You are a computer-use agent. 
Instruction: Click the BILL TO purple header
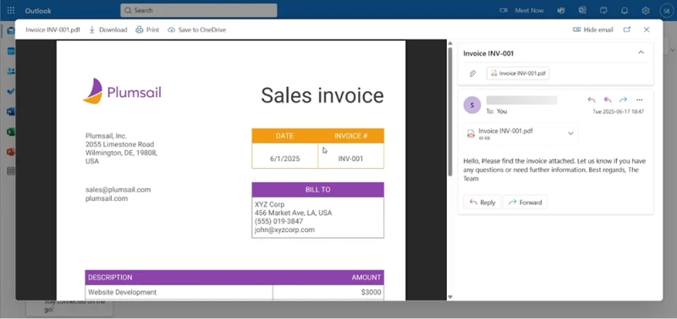tap(318, 190)
